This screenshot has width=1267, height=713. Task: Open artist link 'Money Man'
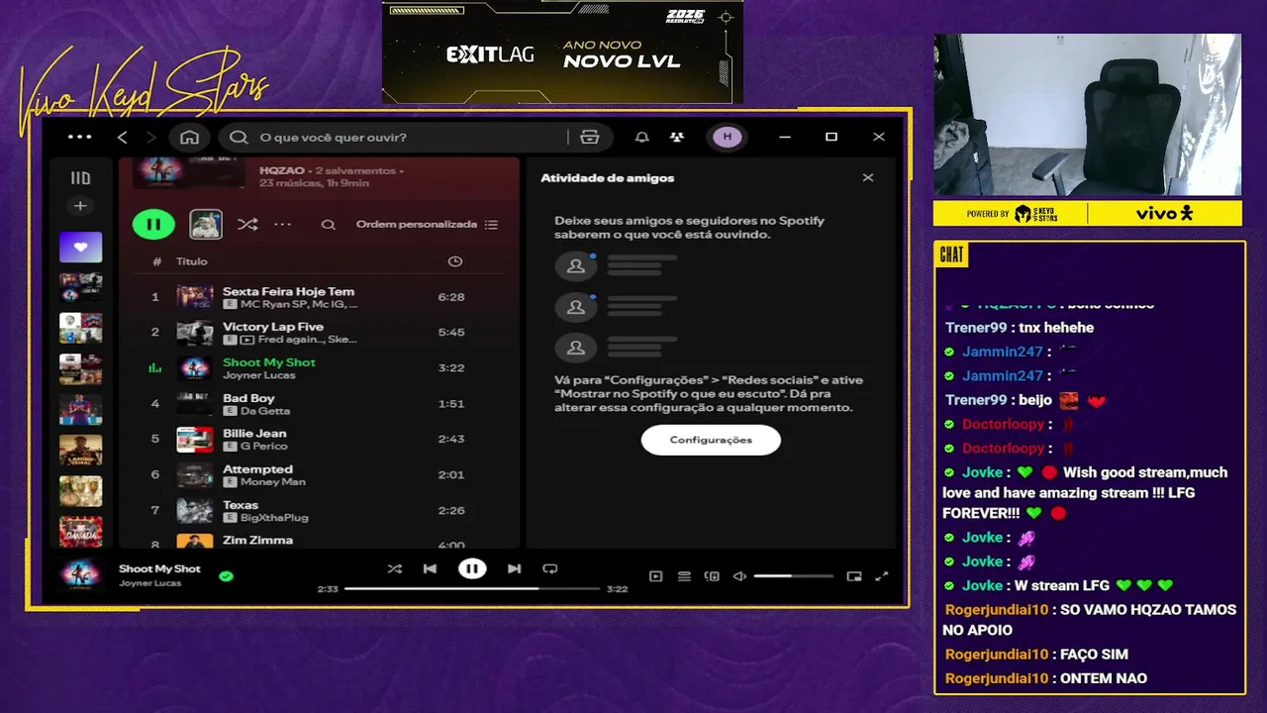[272, 482]
